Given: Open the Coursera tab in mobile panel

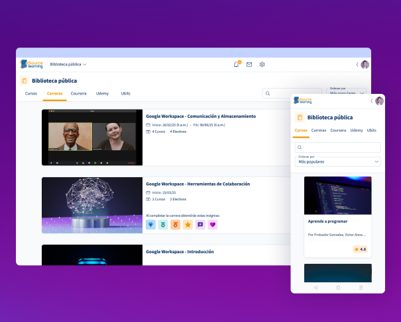Looking at the screenshot, I should [x=338, y=130].
